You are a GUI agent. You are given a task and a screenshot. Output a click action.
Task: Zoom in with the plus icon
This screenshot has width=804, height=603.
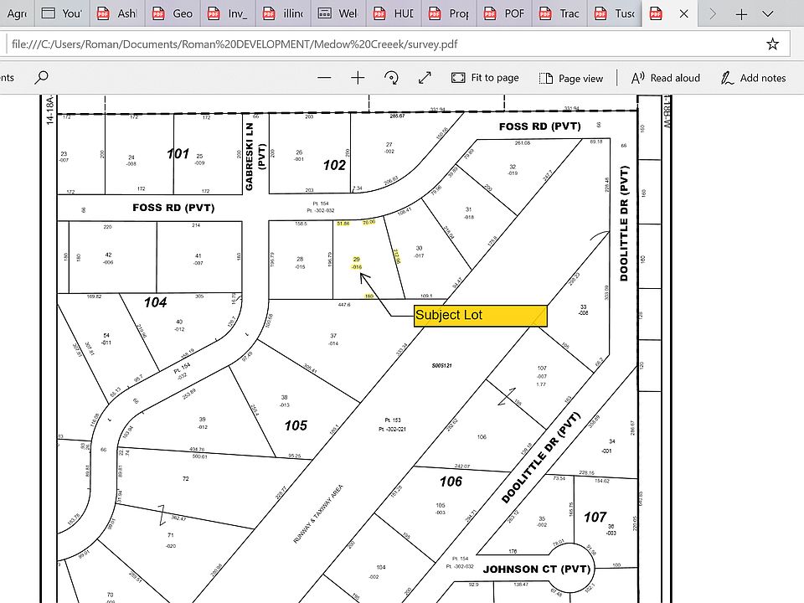click(358, 78)
